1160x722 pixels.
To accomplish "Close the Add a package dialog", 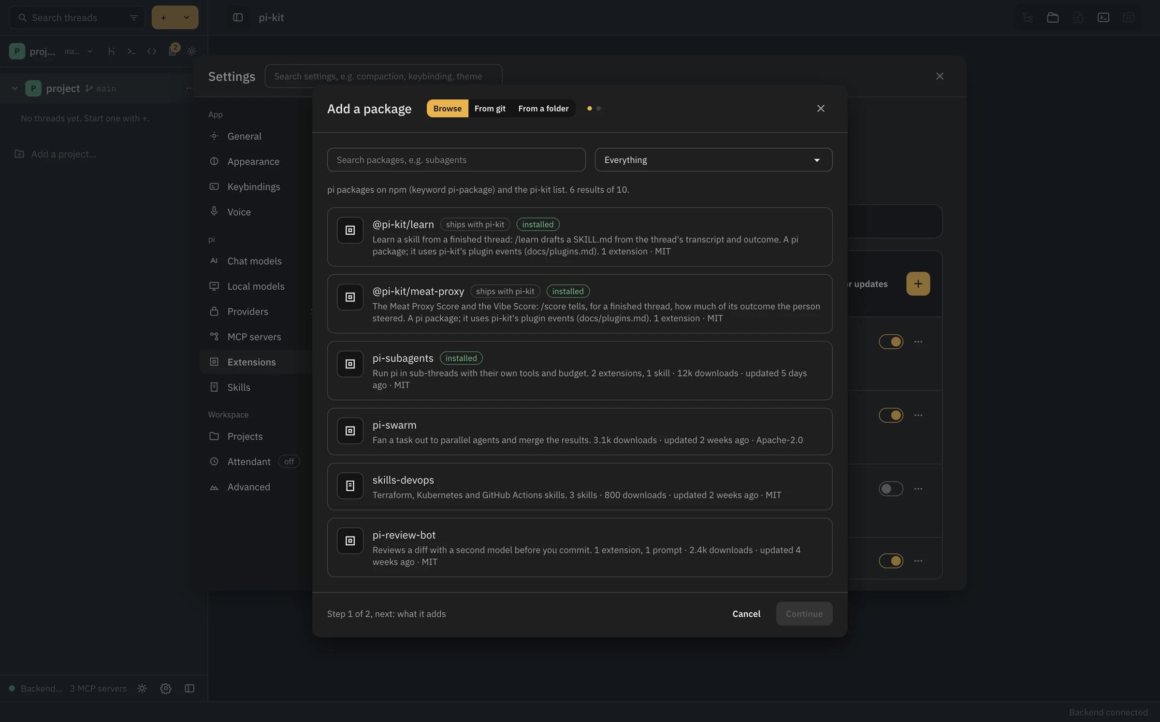I will pyautogui.click(x=821, y=109).
